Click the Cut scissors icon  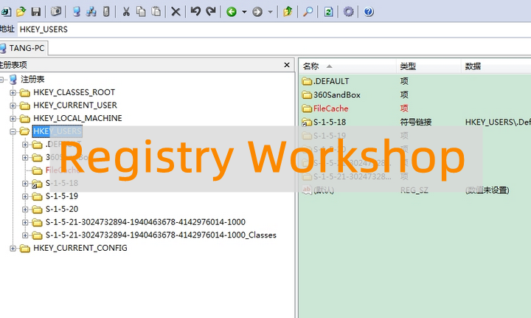point(126,12)
